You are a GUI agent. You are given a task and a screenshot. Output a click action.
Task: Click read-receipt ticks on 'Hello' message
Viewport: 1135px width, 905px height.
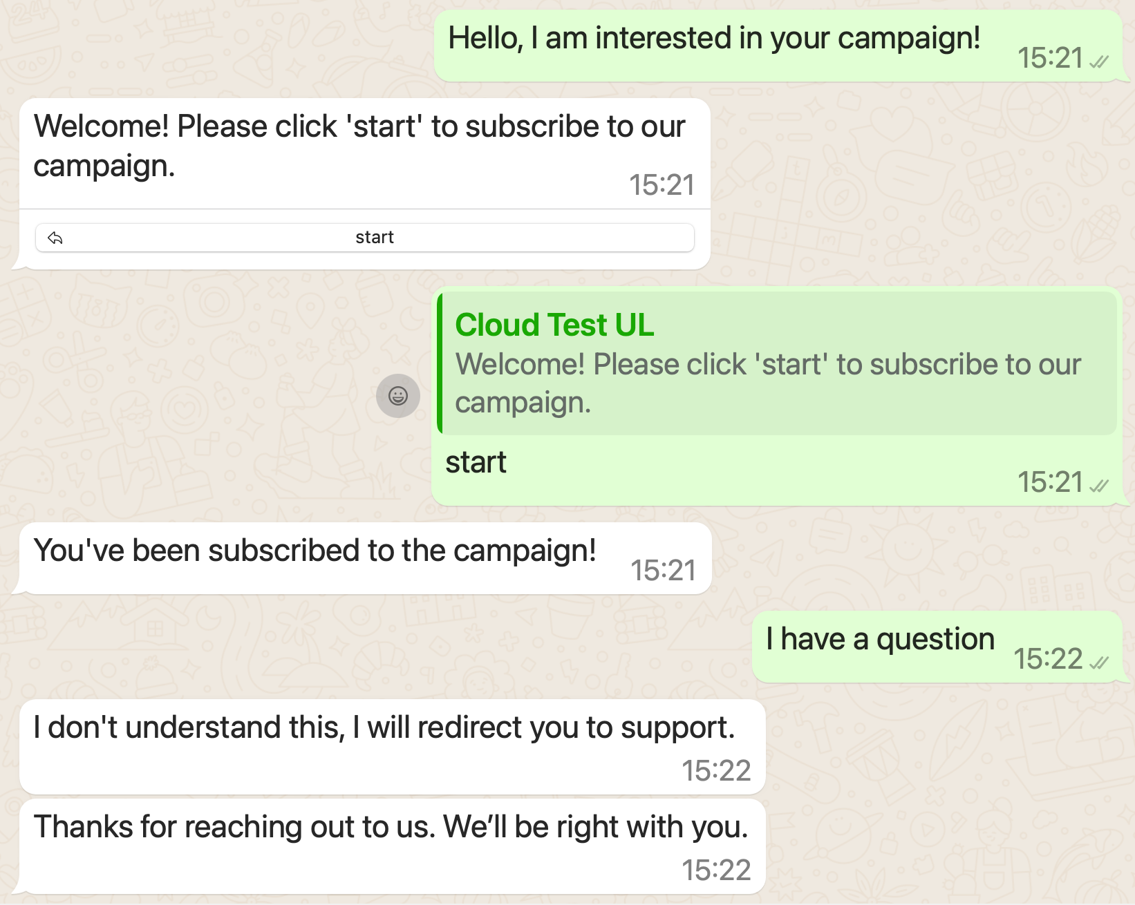point(1099,62)
